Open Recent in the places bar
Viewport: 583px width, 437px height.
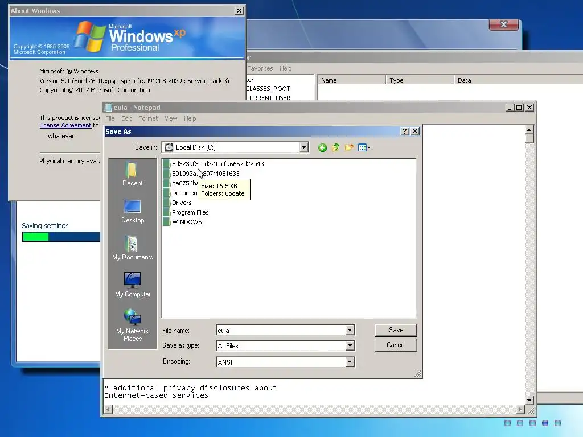tap(132, 175)
